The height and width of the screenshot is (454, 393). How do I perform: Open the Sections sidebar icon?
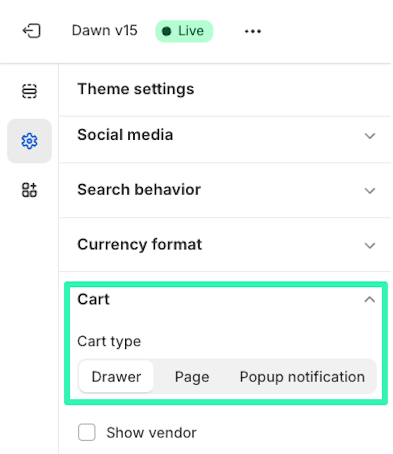29,91
